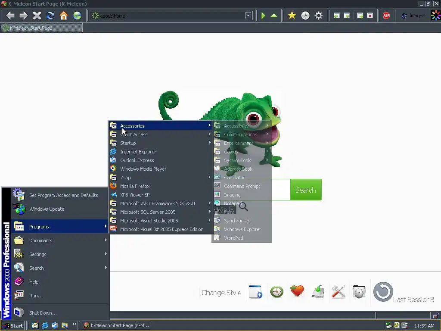Open preferences with the gear toolbar icon
The image size is (441, 331).
click(x=318, y=16)
